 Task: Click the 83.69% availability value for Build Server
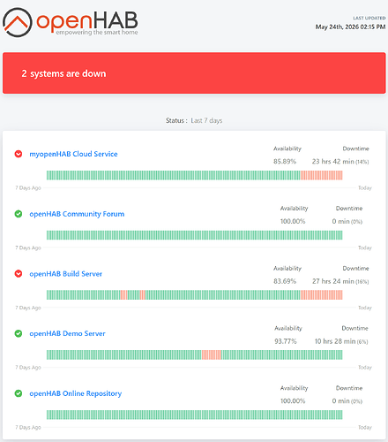click(x=285, y=281)
